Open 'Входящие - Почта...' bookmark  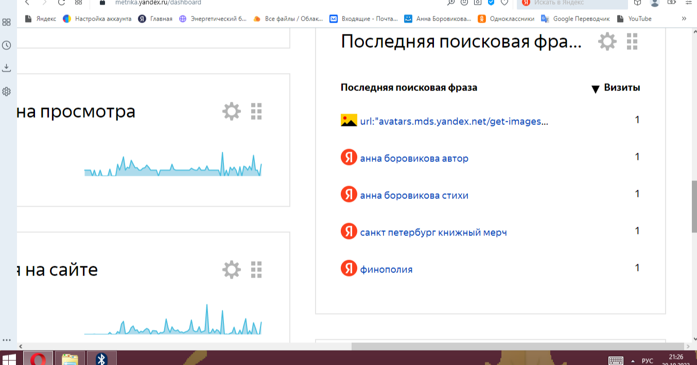tap(363, 19)
